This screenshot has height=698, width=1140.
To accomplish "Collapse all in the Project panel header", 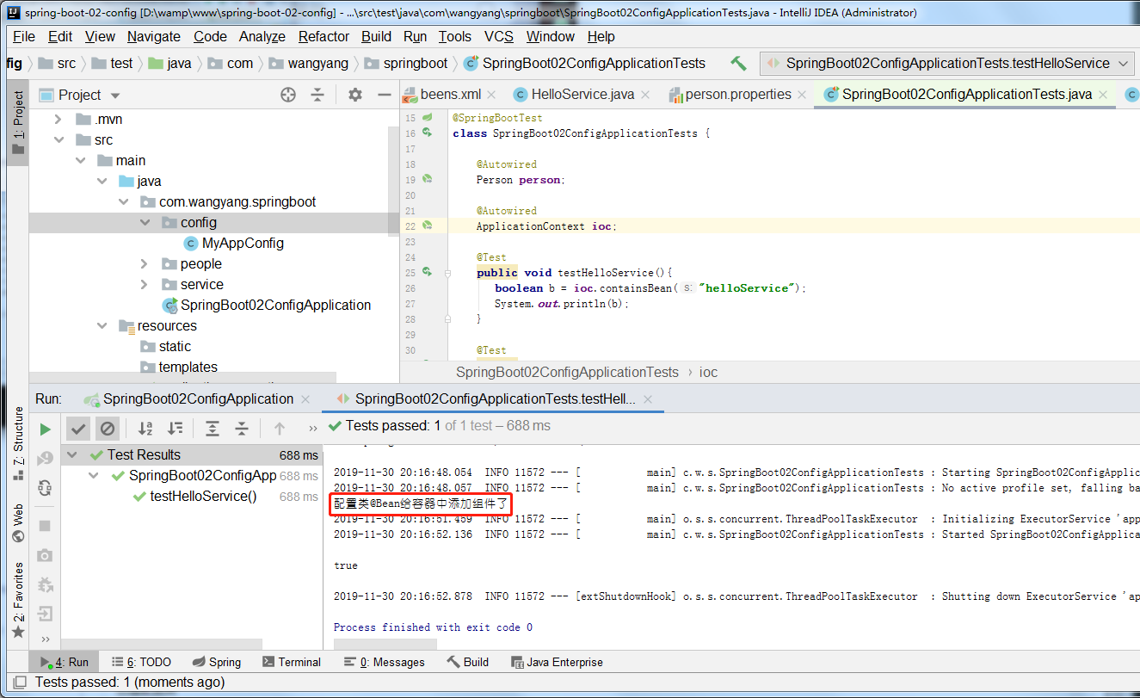I will pos(317,95).
